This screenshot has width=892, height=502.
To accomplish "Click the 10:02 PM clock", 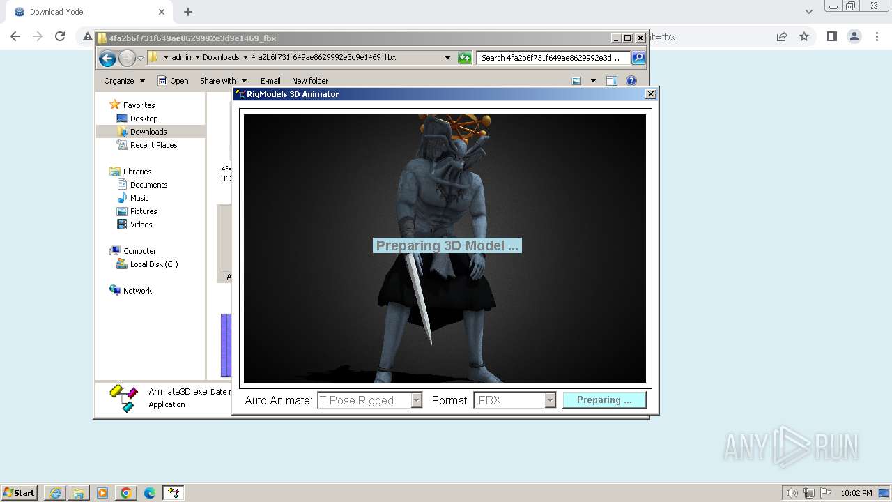I will [856, 493].
